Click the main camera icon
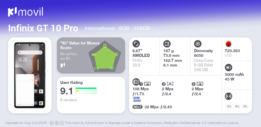The width and height of the screenshot is (261, 127). tap(136, 82)
